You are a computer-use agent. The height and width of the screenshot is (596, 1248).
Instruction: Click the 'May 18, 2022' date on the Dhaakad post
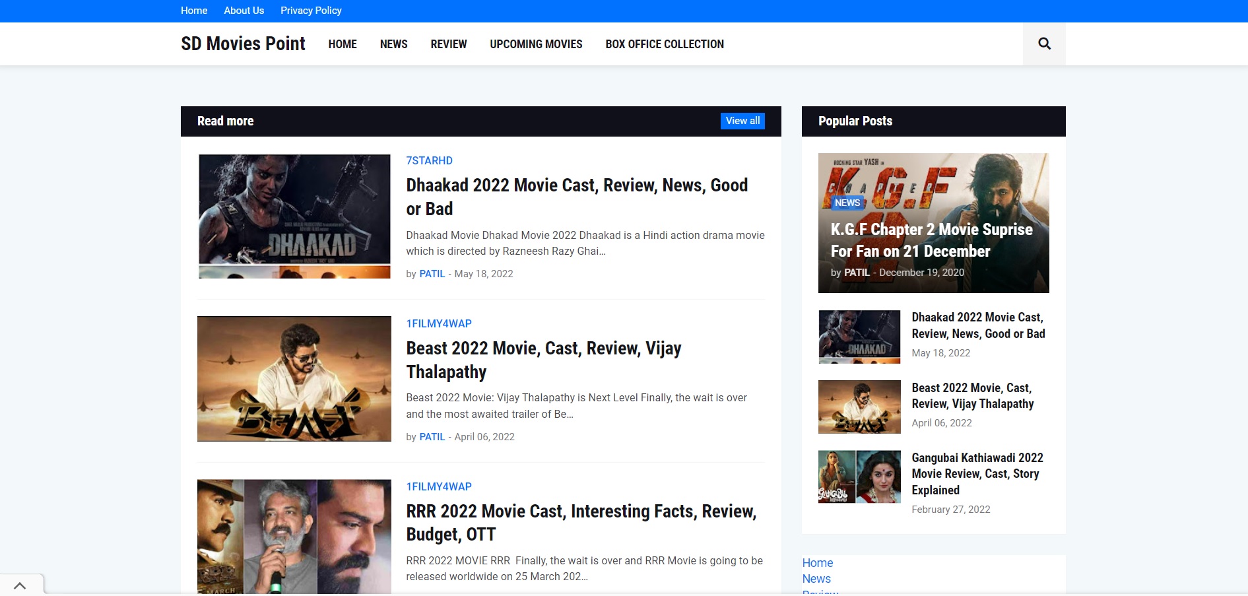point(484,274)
